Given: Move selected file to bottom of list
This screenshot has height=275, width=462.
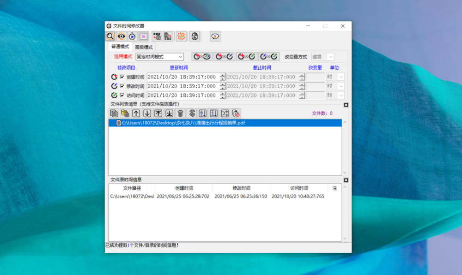Looking at the screenshot, I should pyautogui.click(x=169, y=113).
